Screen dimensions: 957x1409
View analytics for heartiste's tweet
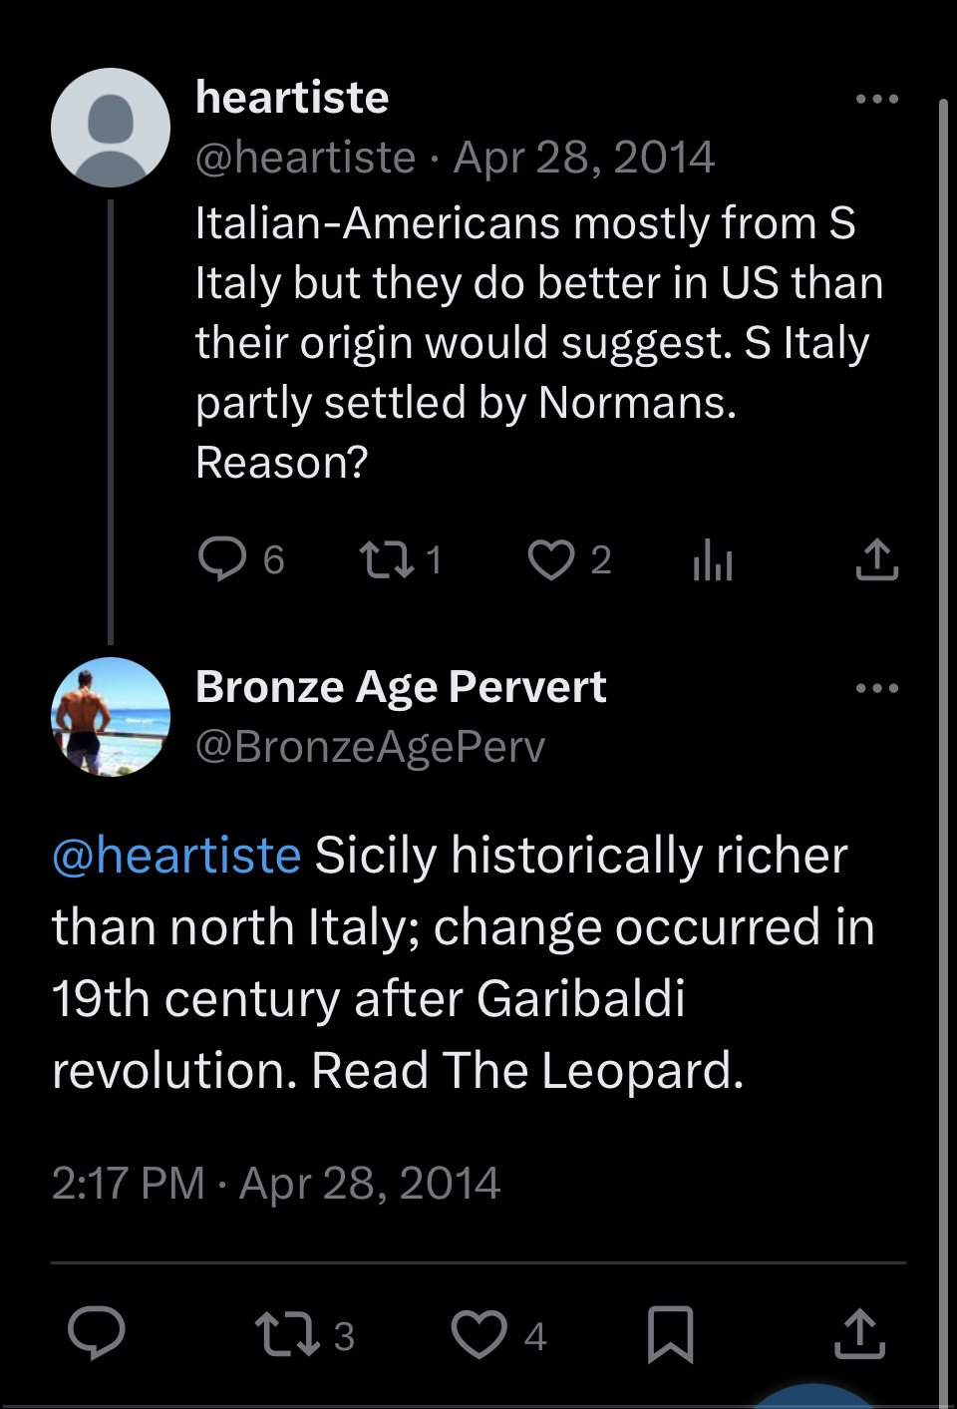[713, 559]
